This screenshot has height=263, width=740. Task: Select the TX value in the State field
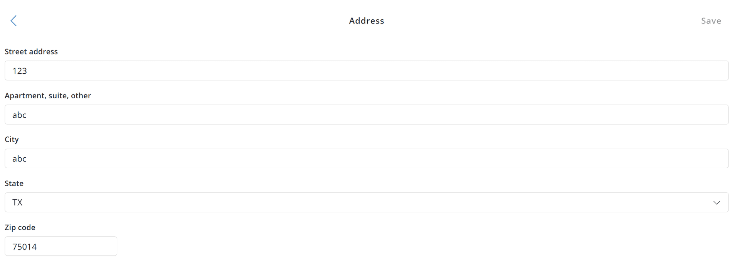pos(17,202)
